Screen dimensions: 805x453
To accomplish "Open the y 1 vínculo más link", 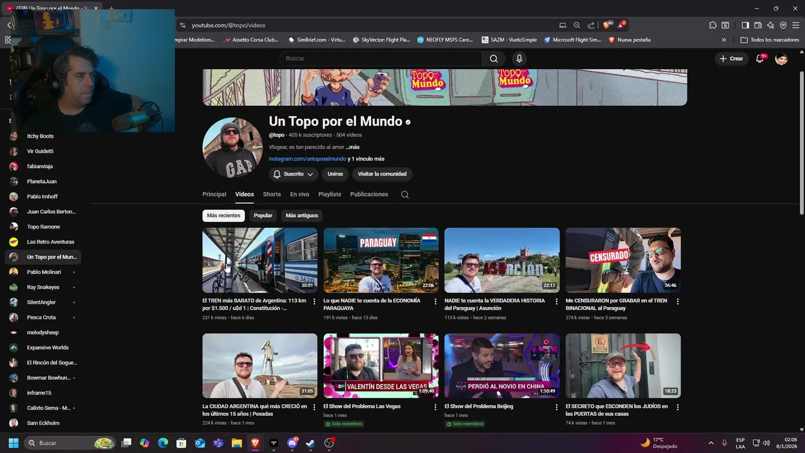I will pos(366,159).
